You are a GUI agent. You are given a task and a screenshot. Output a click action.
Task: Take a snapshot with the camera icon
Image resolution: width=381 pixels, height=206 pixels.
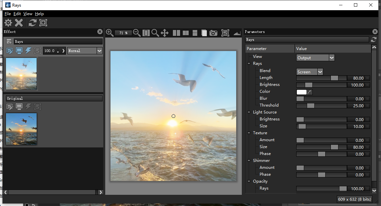point(213,33)
